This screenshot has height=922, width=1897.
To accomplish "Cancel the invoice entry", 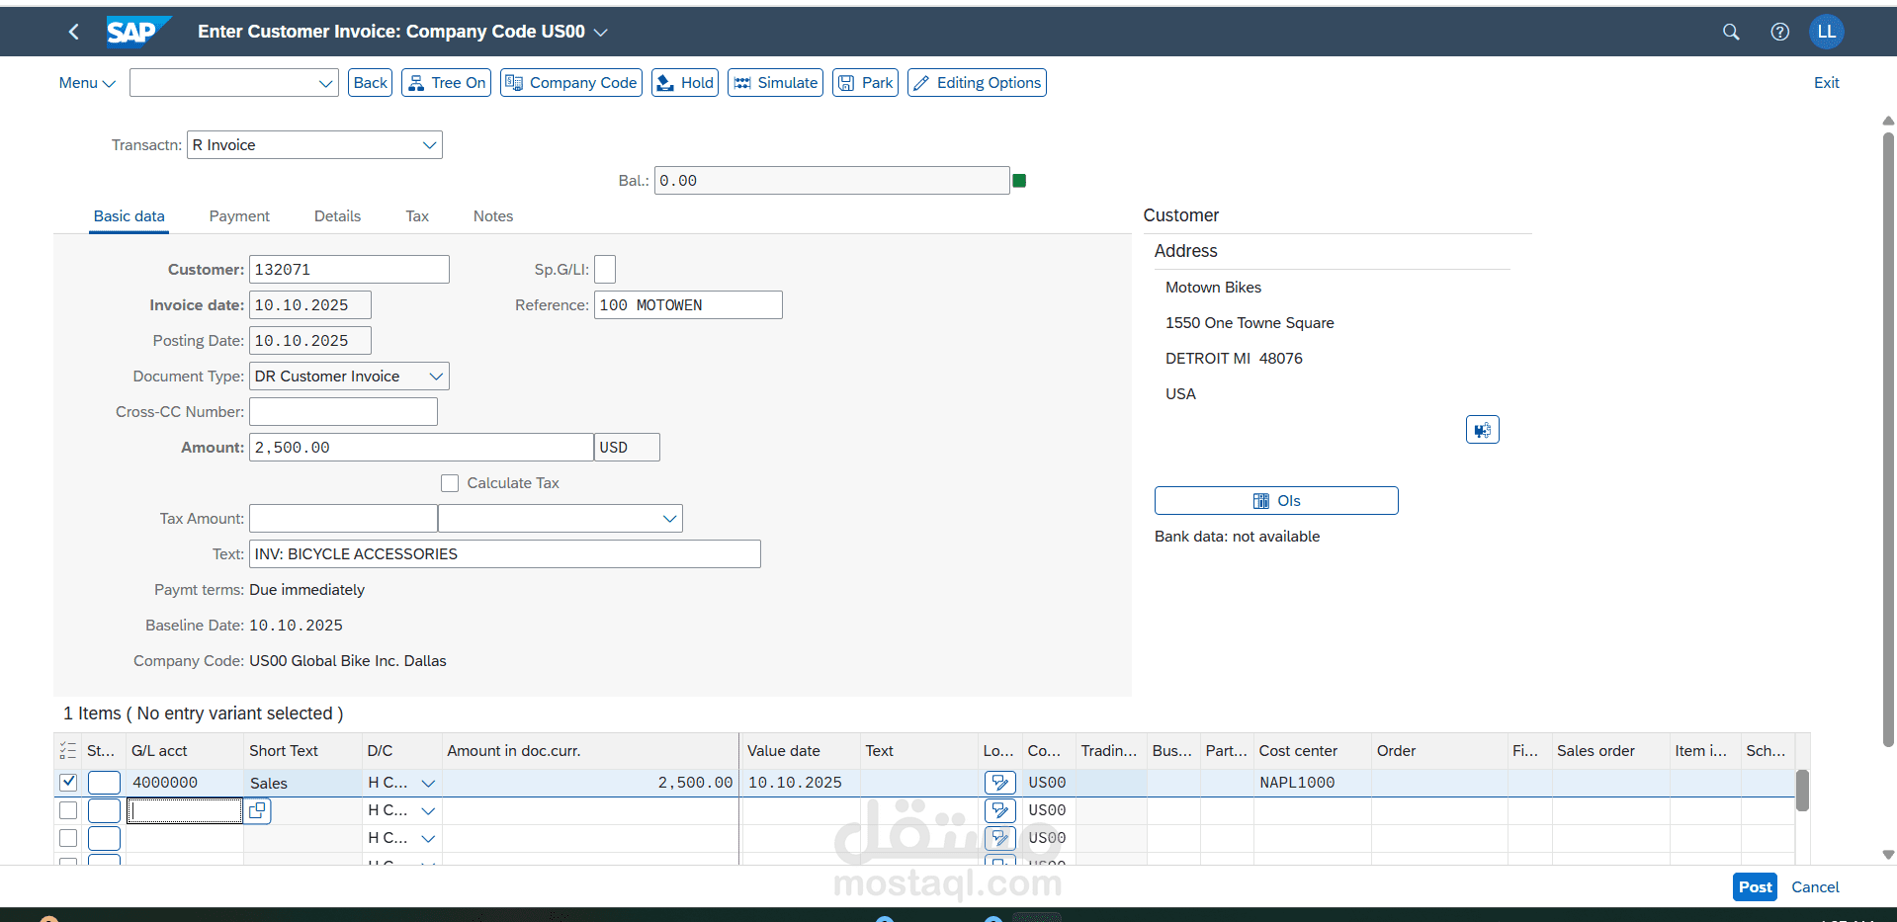I will click(x=1815, y=887).
